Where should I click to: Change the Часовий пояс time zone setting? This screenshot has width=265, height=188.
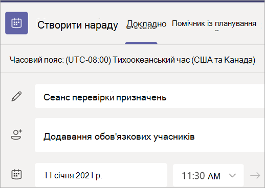coord(132,60)
